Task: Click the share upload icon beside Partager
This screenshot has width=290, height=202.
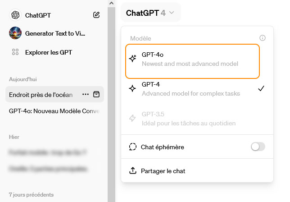Action: coord(132,171)
